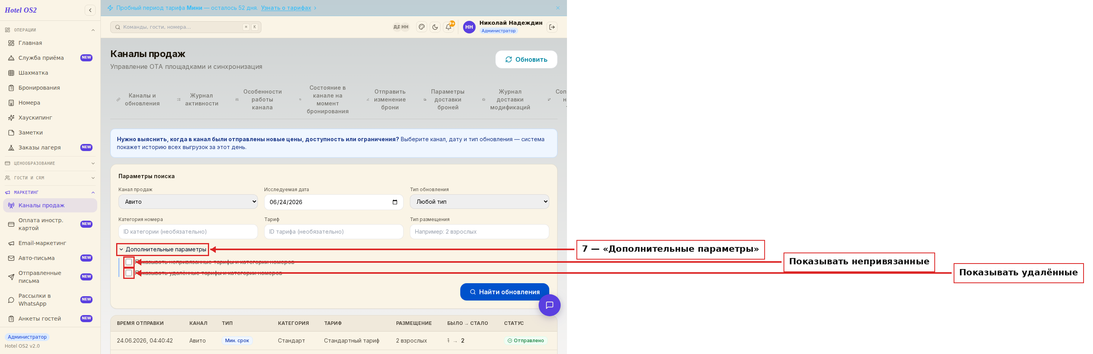Open the chat bubble floating button
Image resolution: width=1093 pixels, height=354 pixels.
point(549,305)
